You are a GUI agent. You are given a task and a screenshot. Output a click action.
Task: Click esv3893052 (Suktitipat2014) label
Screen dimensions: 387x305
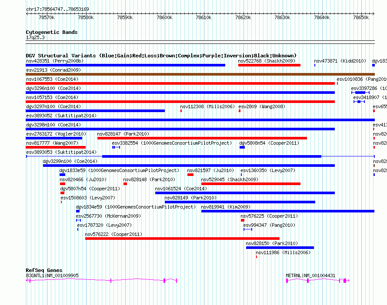61,116
